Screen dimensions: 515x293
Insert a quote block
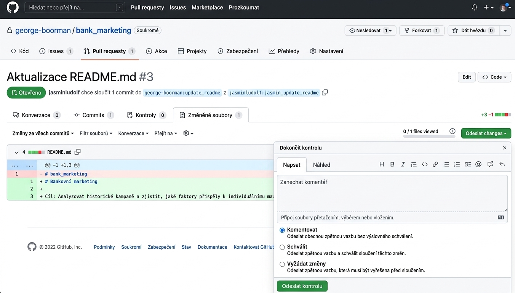coord(414,164)
